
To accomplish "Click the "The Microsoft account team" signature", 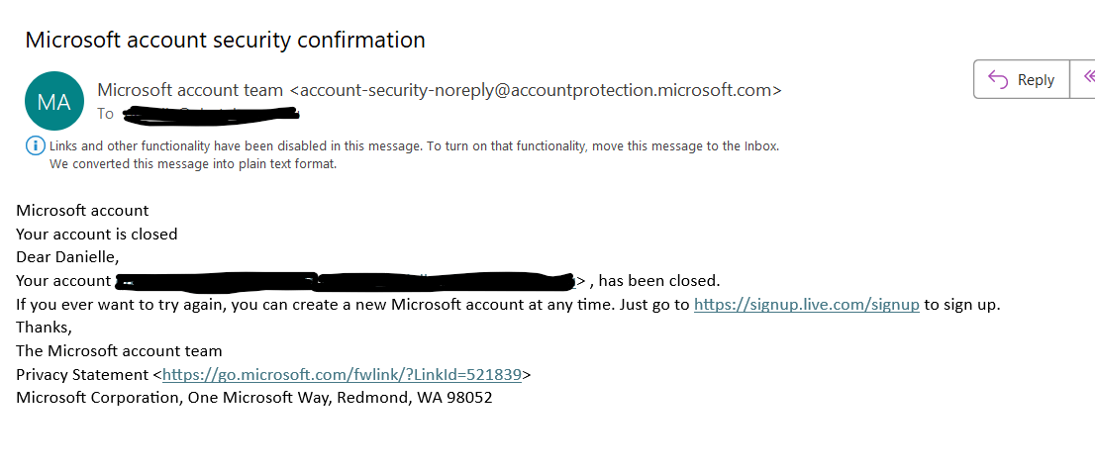I will pyautogui.click(x=119, y=351).
